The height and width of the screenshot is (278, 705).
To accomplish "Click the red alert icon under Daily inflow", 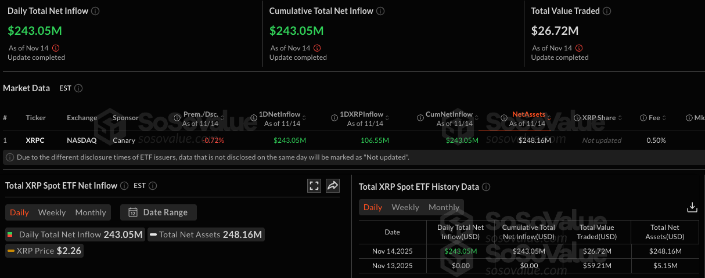I will pyautogui.click(x=56, y=48).
